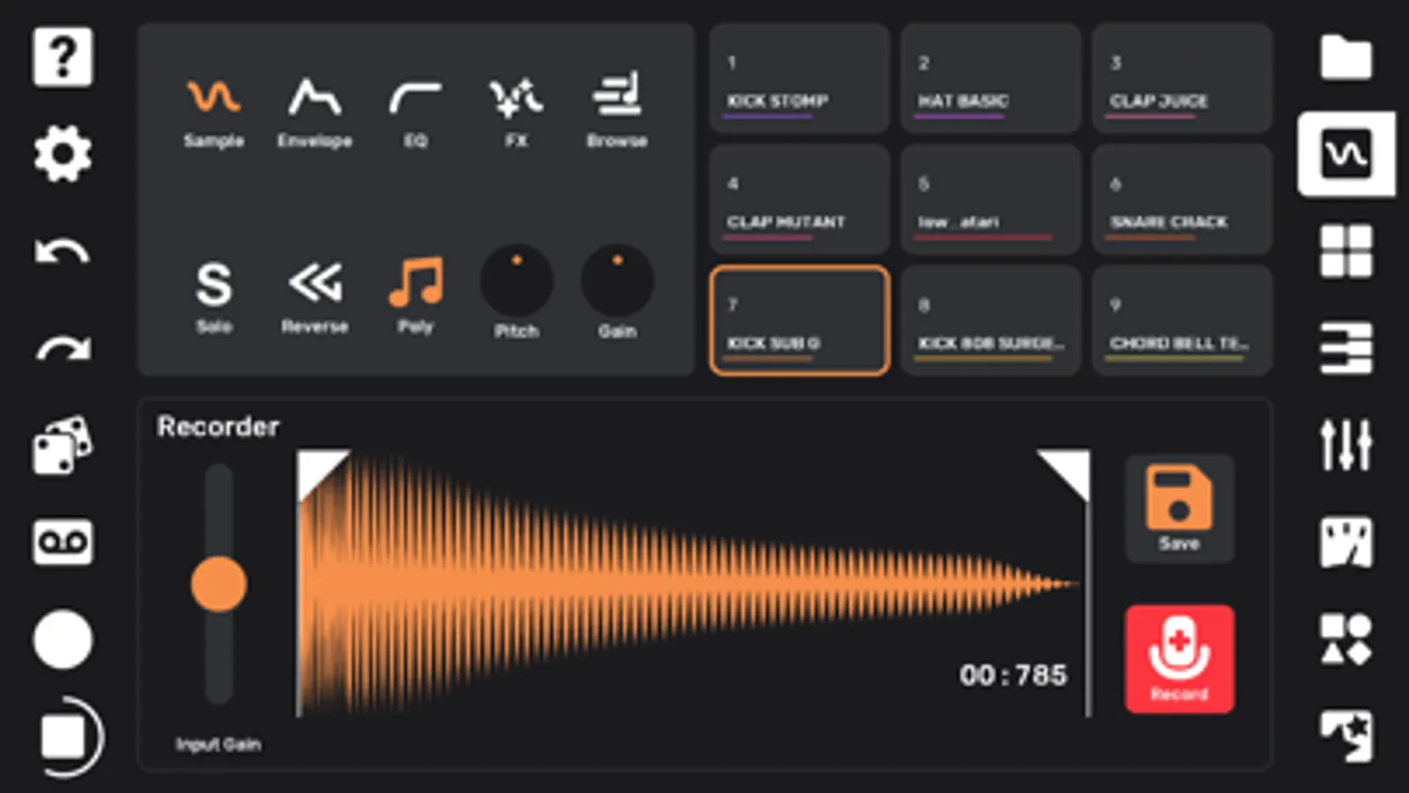This screenshot has height=793, width=1409.
Task: Click the red Record button
Action: (x=1179, y=659)
